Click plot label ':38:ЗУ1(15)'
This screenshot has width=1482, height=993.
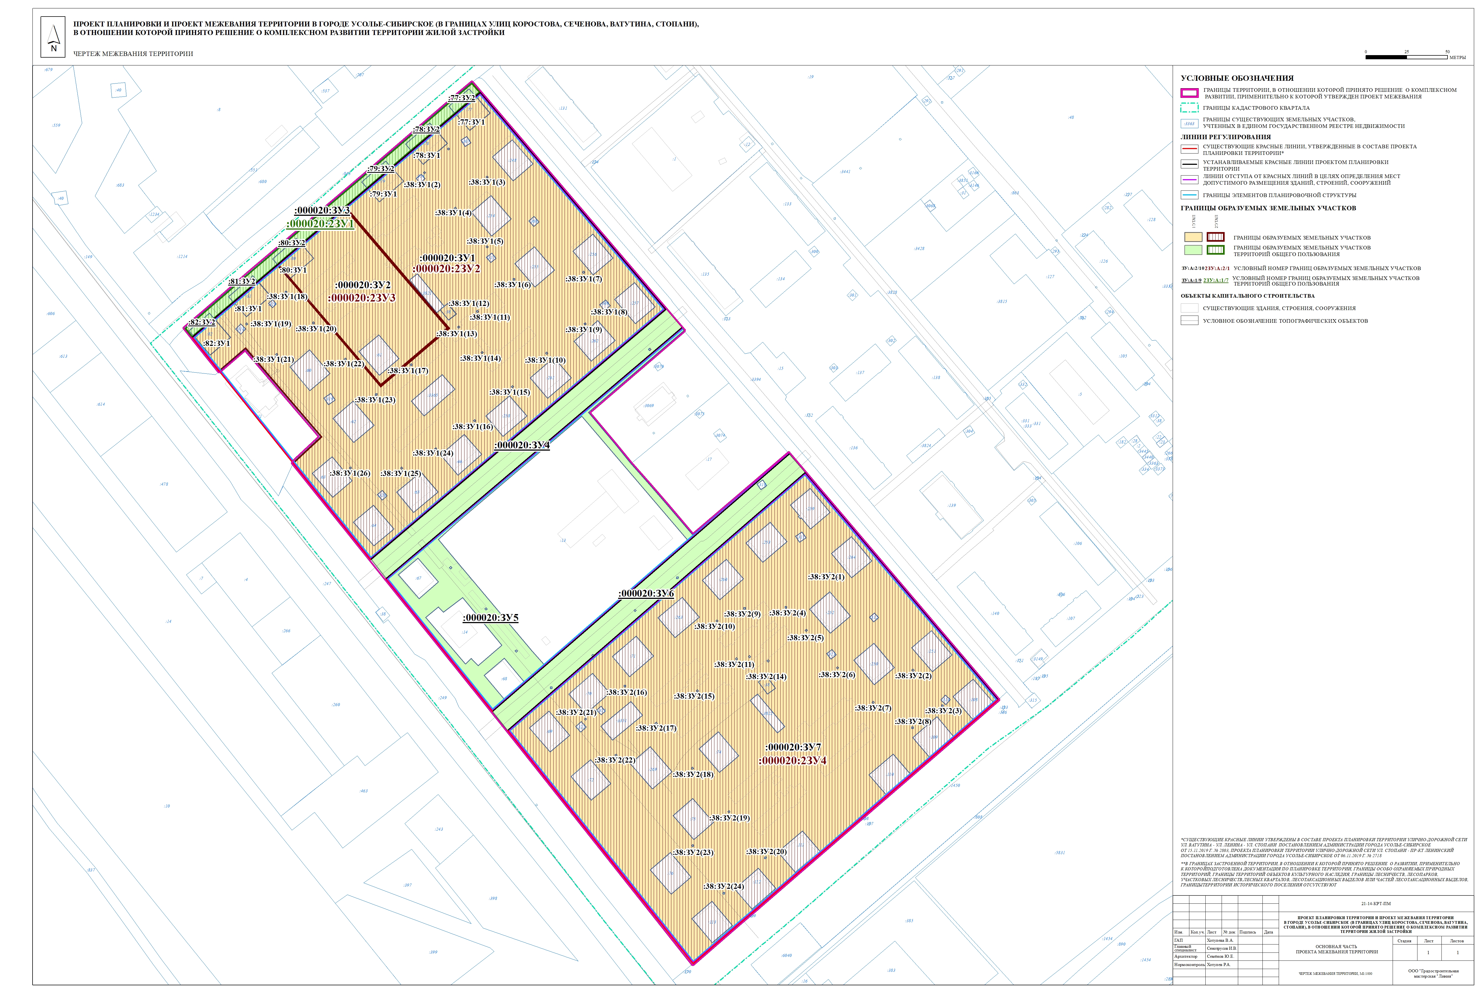[x=510, y=392]
